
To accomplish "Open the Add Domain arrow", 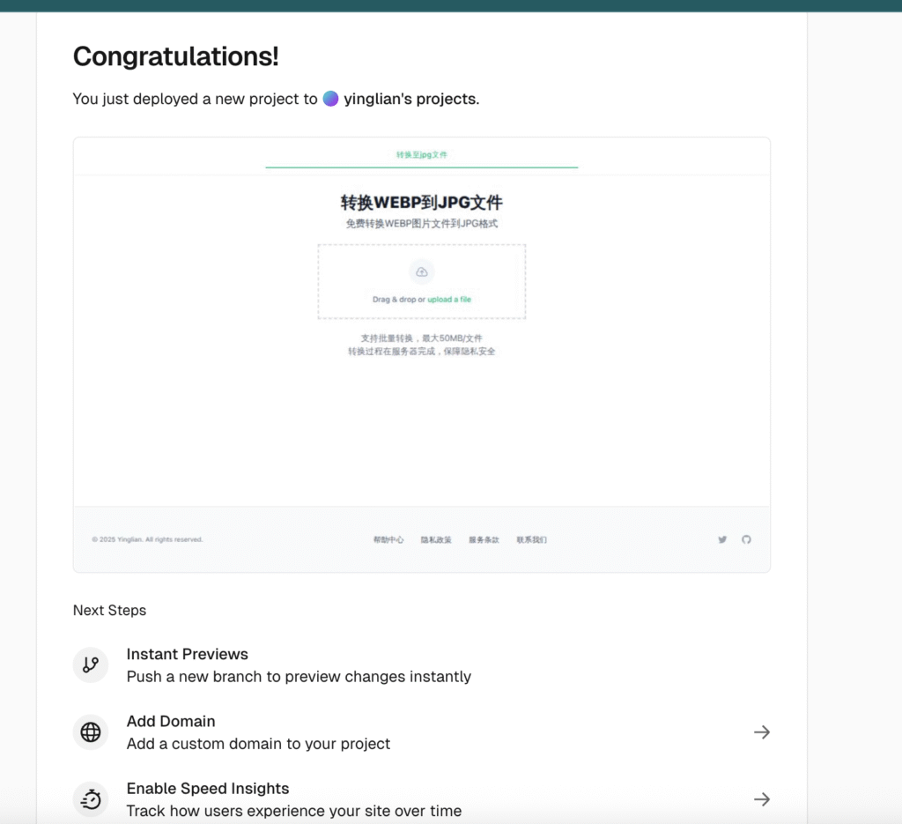I will point(762,732).
